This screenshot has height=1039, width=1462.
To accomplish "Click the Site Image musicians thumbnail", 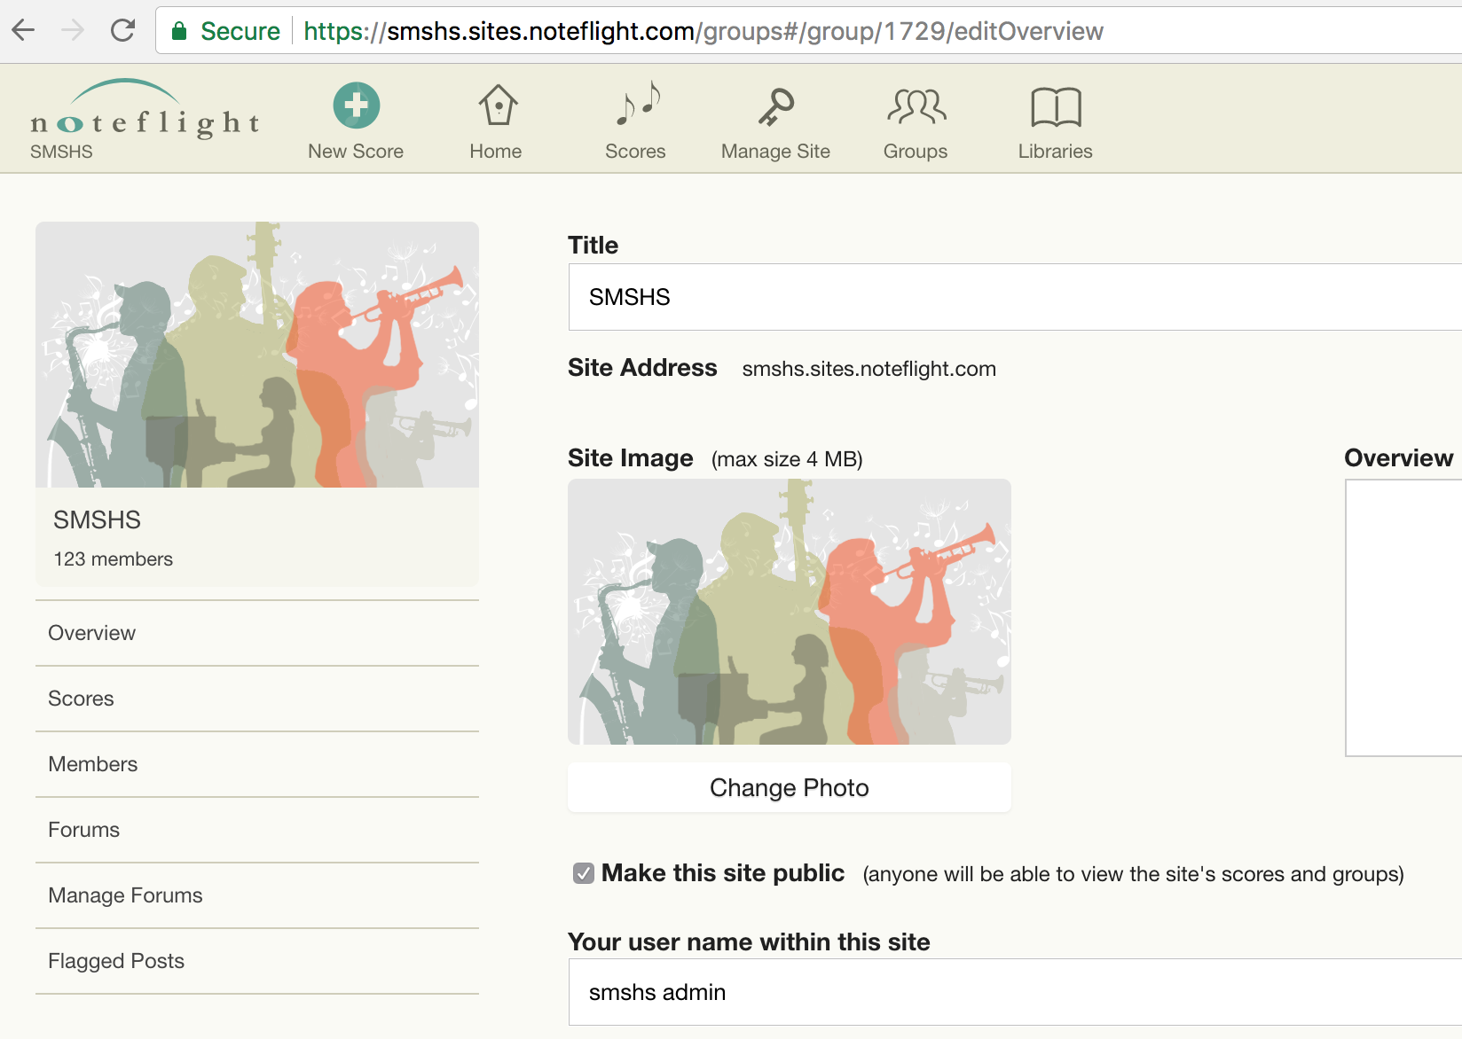I will coord(789,612).
